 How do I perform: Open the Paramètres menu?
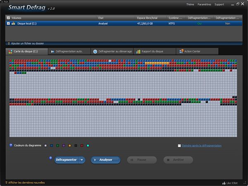click(204, 5)
